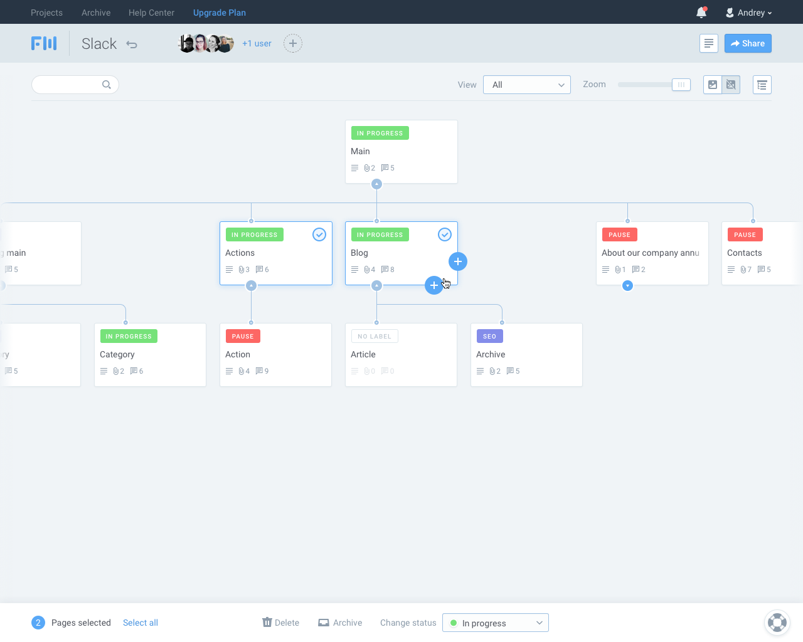Open comments on the Main card
Screen dimensions: 803x642
click(x=388, y=168)
